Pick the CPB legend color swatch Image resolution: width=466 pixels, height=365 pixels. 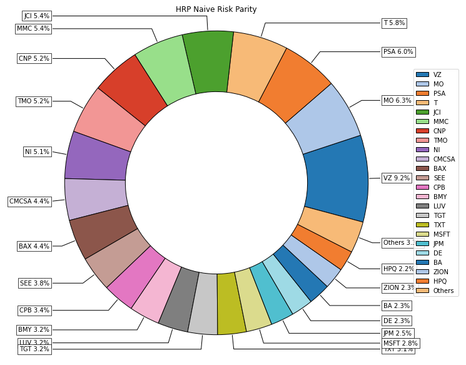[x=422, y=187]
